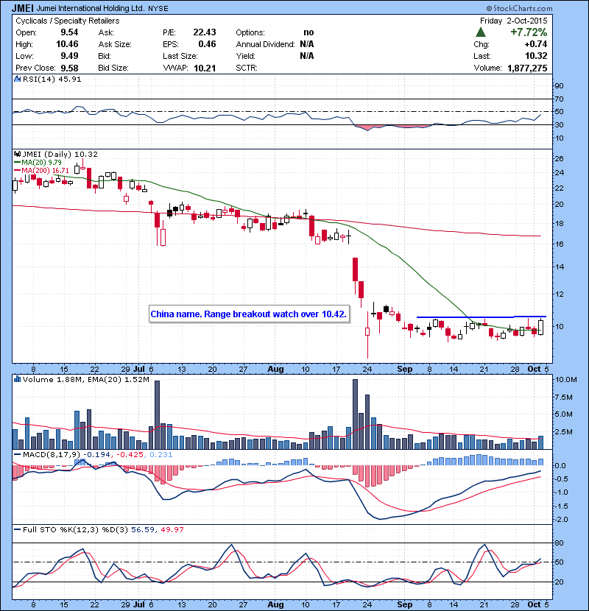Click the Volume 1.88M, EMA(20) 1.52M label

85,379
